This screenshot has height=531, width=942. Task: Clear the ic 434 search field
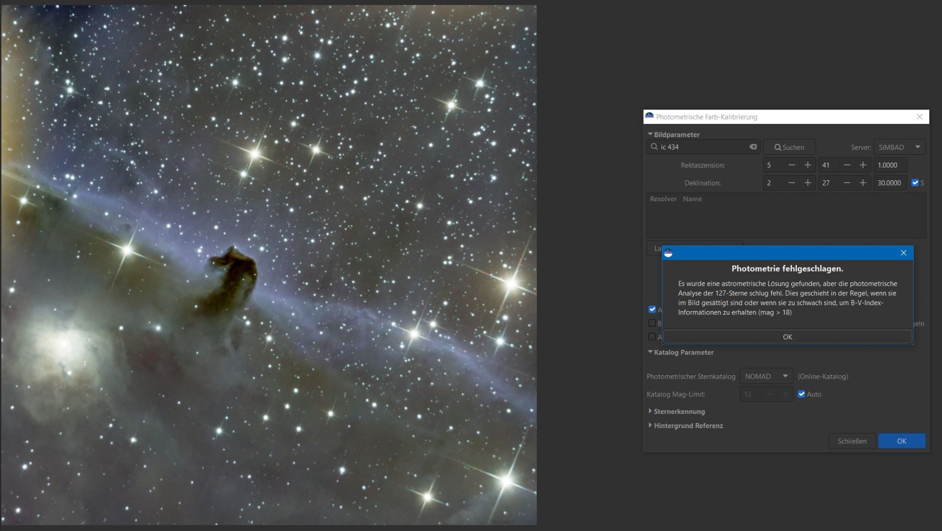tap(753, 147)
